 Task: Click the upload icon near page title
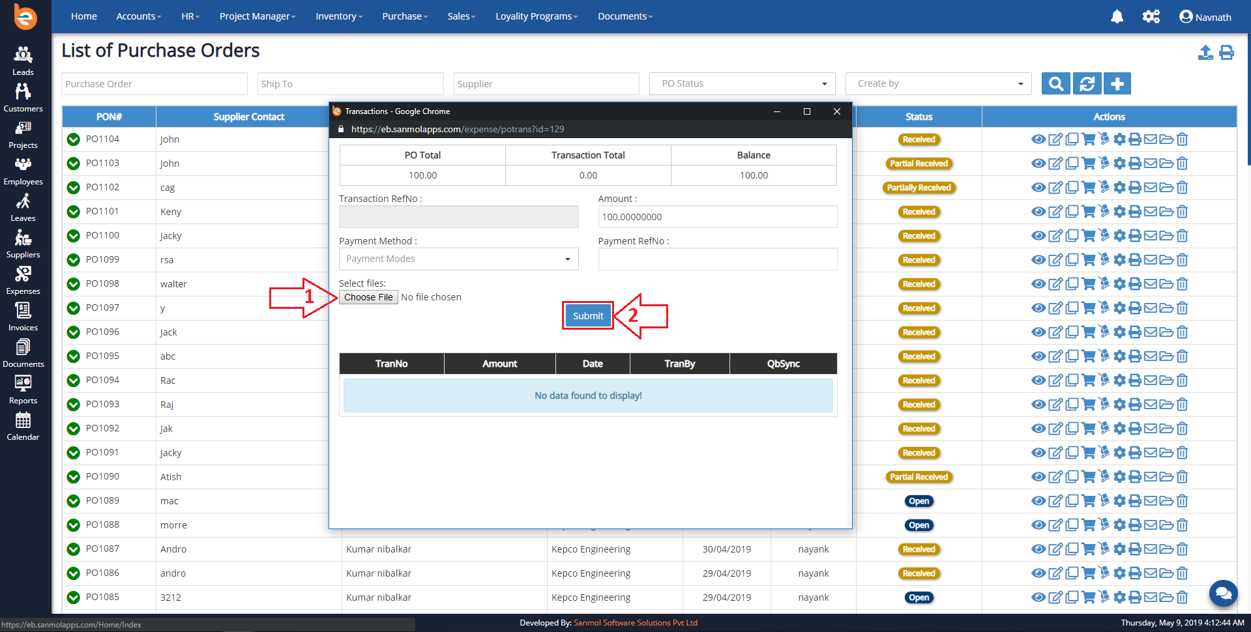1205,53
